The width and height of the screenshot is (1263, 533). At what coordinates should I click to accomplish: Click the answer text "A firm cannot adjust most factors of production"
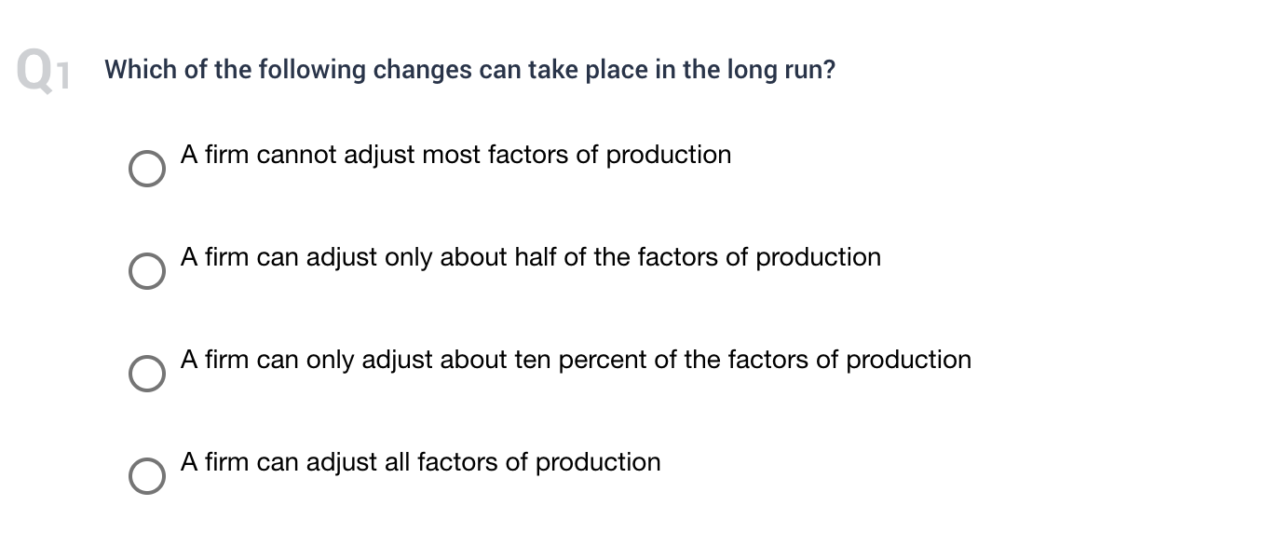456,155
